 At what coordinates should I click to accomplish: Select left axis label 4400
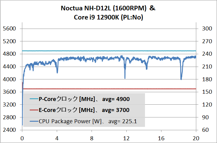[x=9, y=67]
